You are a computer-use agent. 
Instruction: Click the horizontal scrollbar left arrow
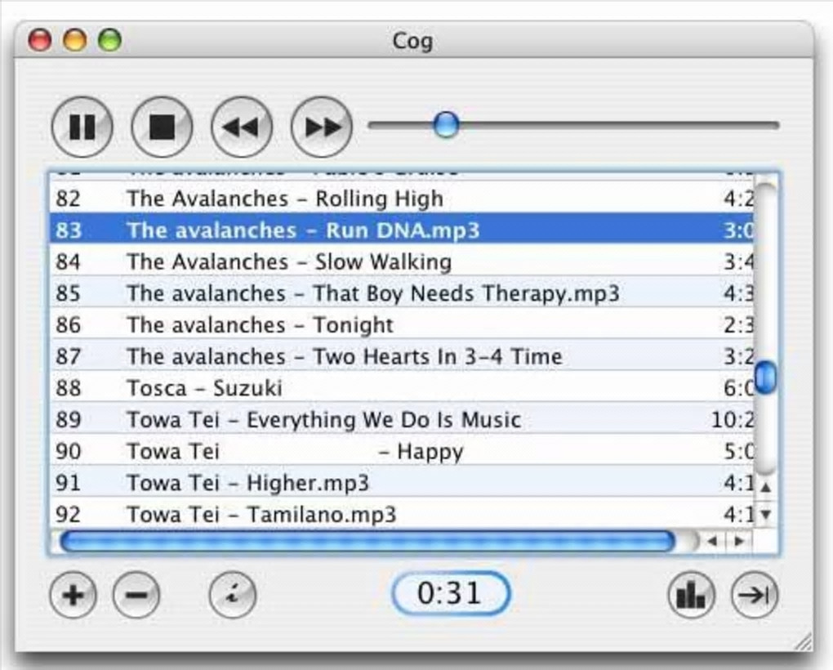click(x=712, y=542)
